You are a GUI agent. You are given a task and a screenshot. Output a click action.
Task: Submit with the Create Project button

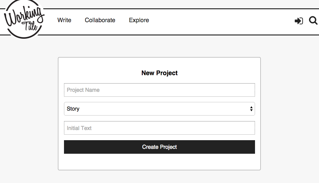[x=159, y=147]
